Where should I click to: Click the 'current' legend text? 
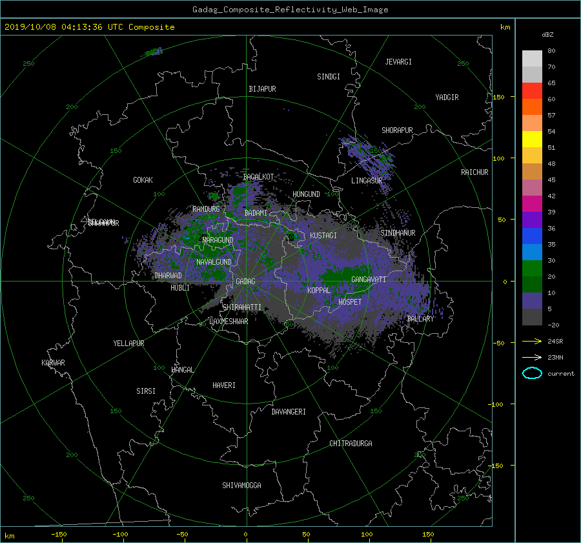tap(561, 374)
